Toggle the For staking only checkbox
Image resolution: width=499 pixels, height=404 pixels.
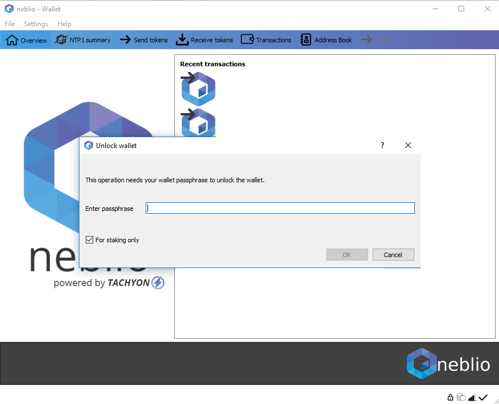point(89,240)
